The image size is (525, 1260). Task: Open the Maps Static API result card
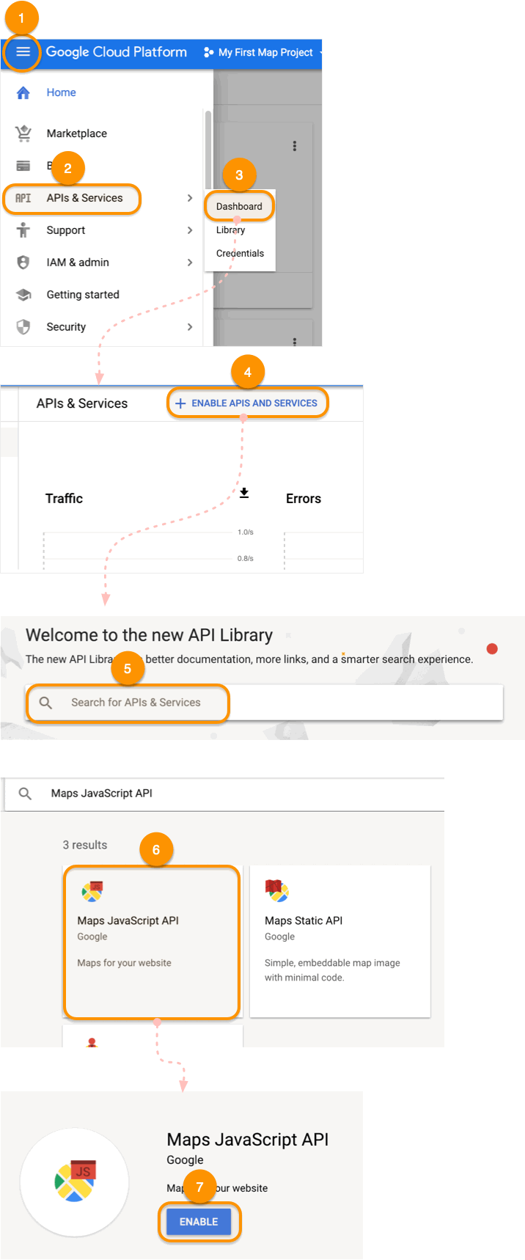[x=339, y=941]
